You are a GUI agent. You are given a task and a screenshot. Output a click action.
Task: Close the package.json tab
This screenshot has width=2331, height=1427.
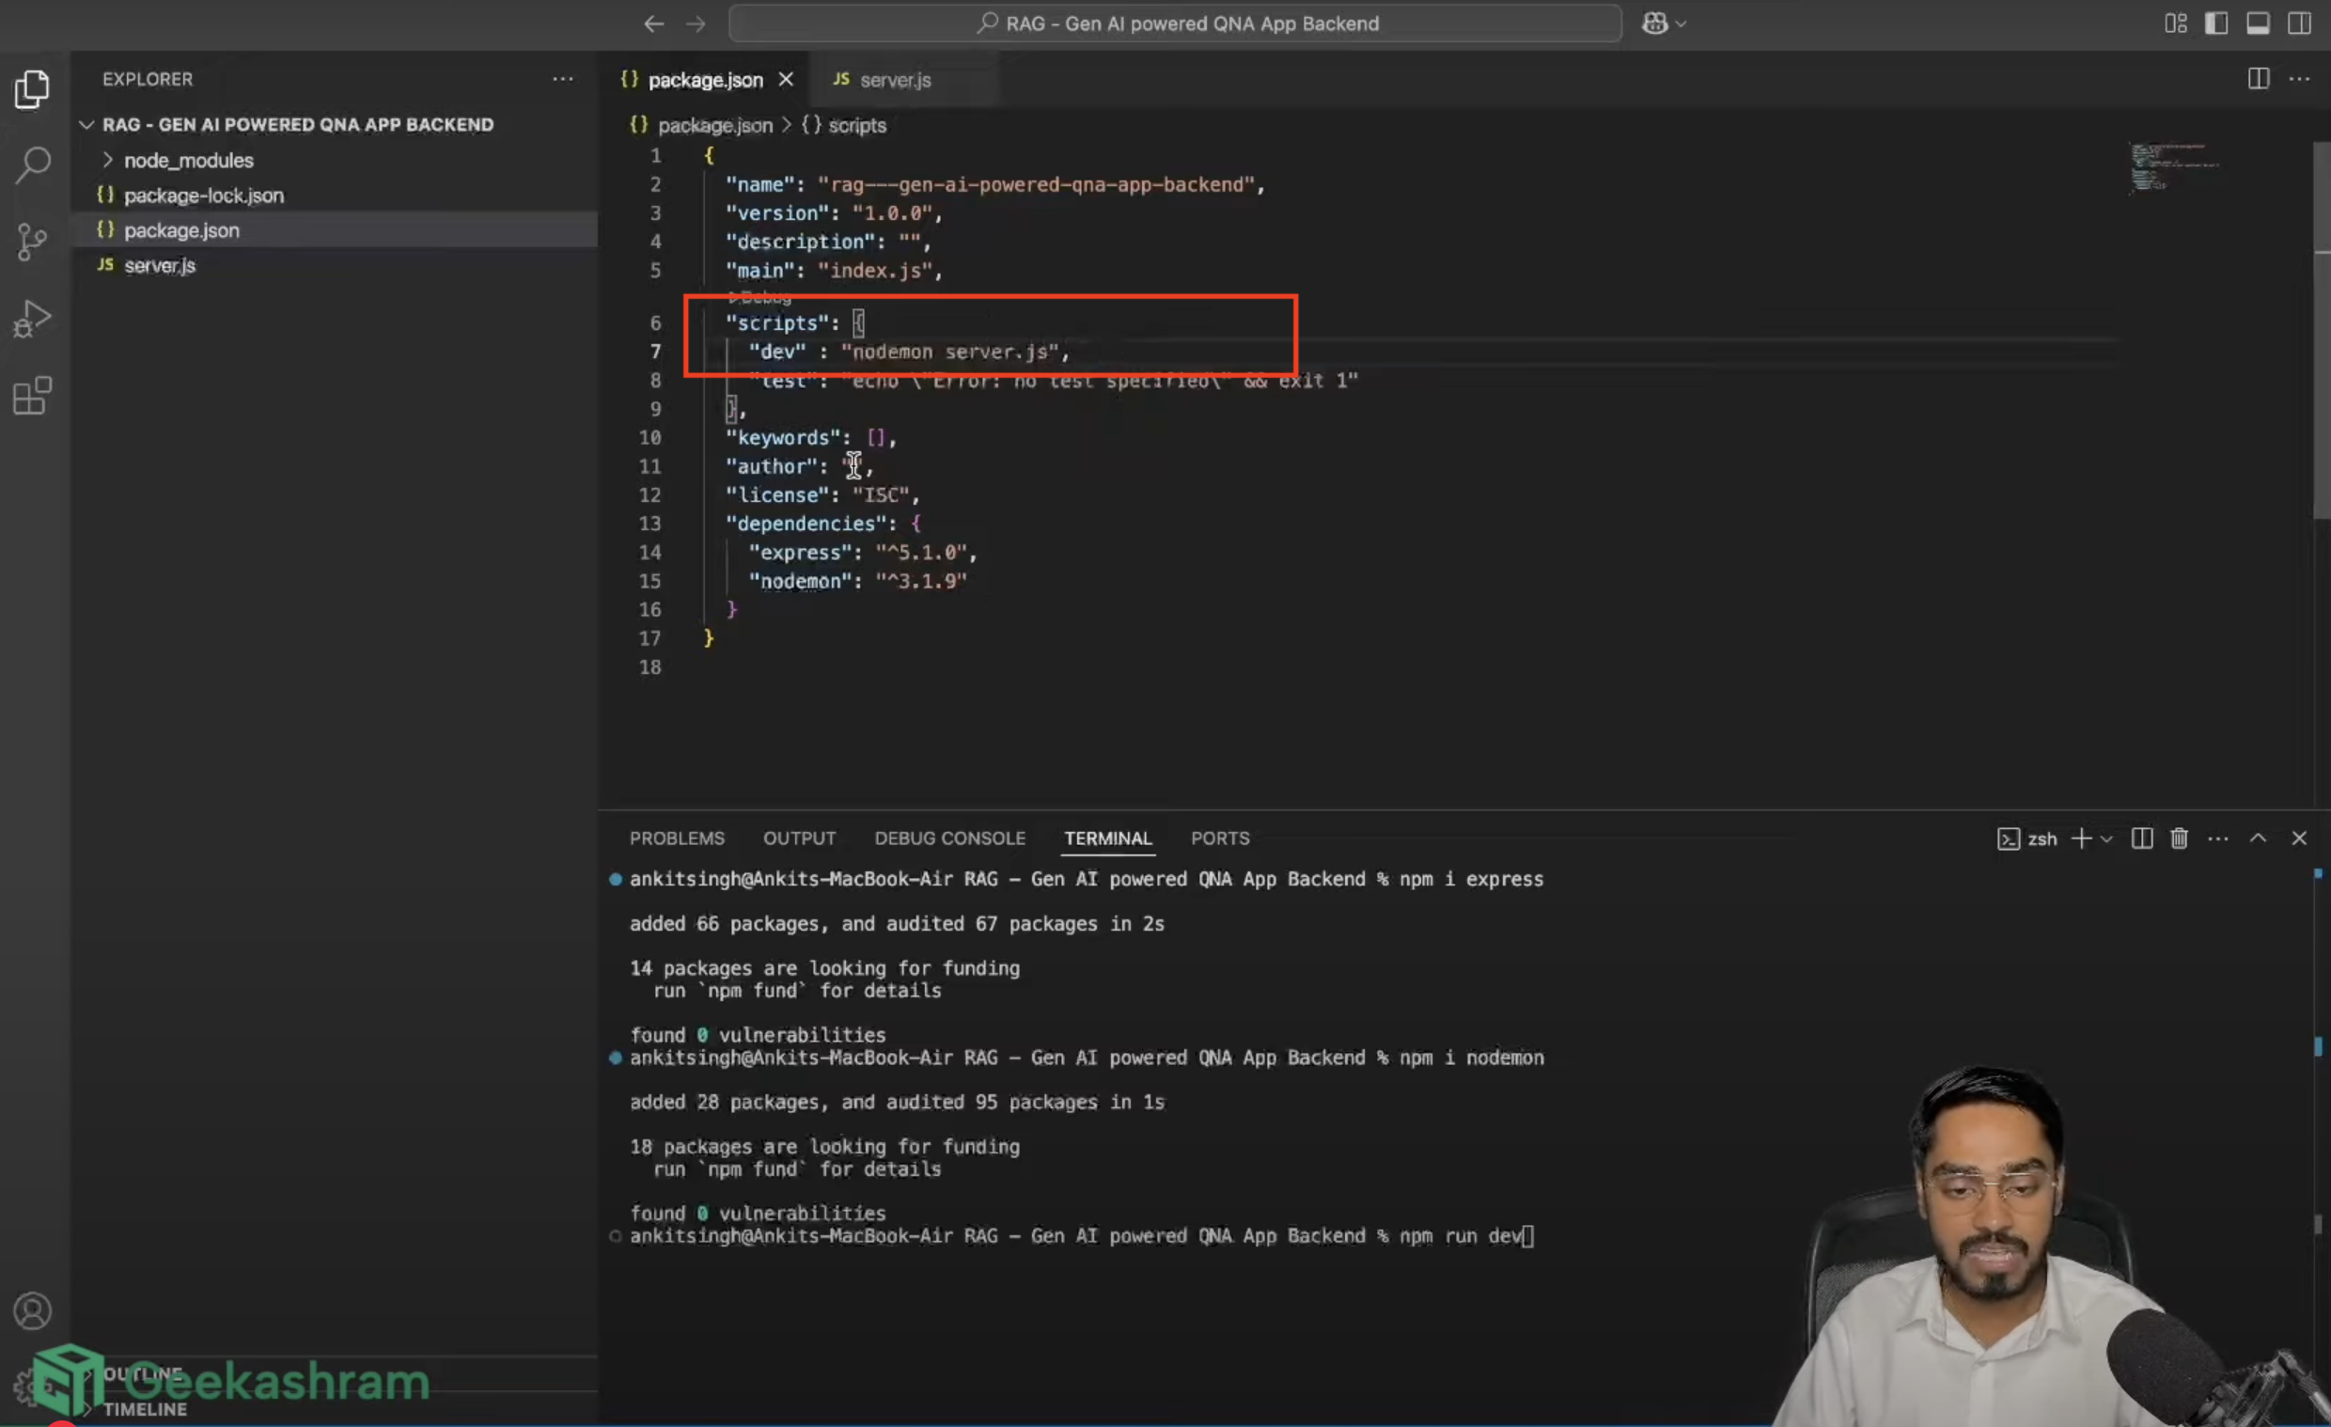point(786,80)
